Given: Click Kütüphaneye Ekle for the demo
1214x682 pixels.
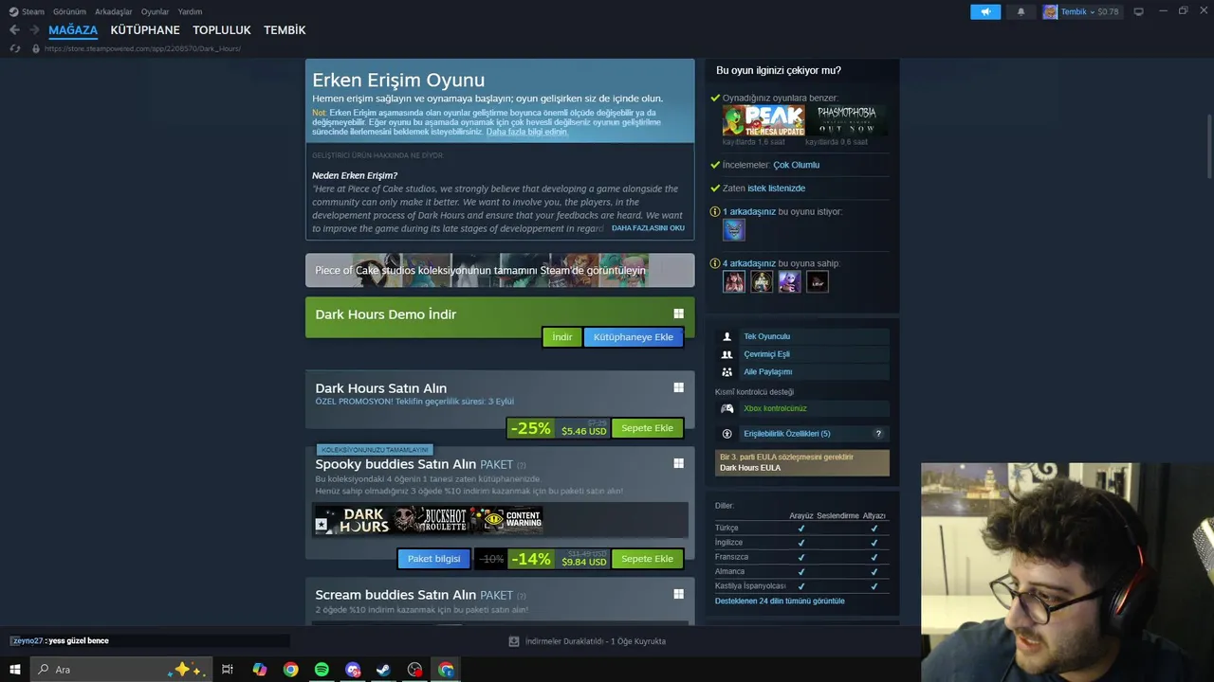Looking at the screenshot, I should [634, 337].
